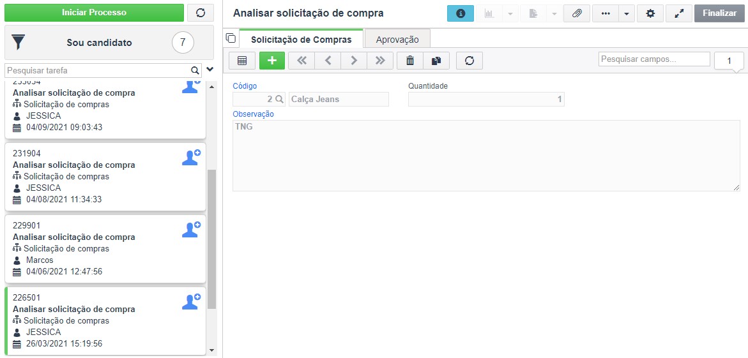The height and width of the screenshot is (358, 748).
Task: Refresh the form with reload icon
Action: tap(469, 61)
